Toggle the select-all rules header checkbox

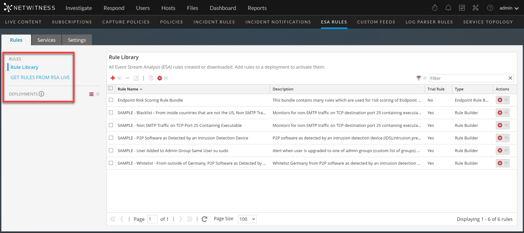[x=111, y=88]
